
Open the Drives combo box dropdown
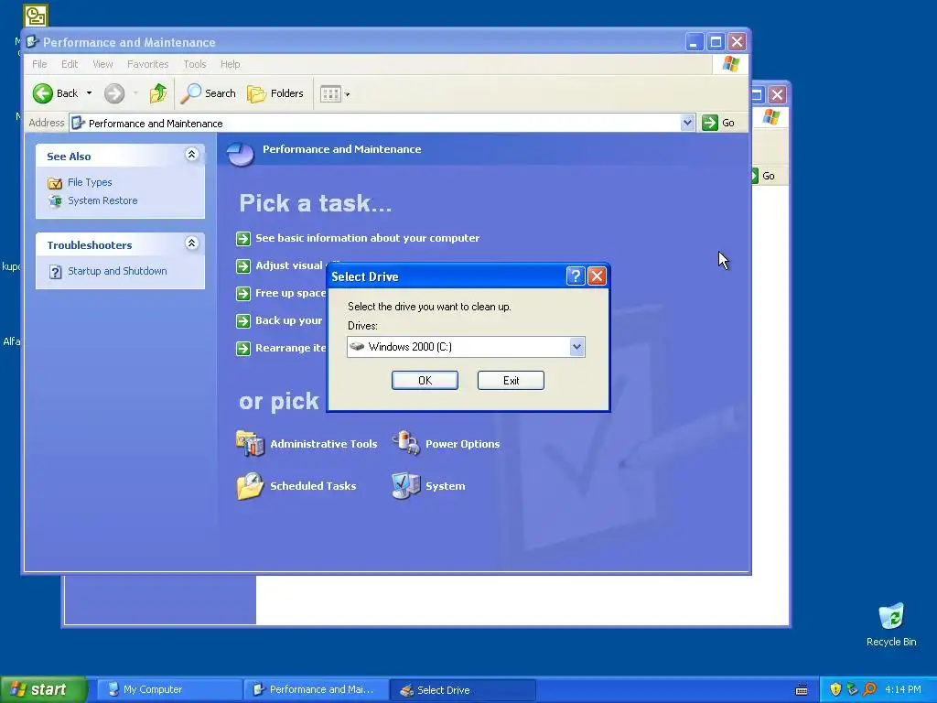[576, 347]
